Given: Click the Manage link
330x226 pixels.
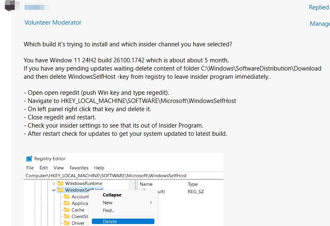Looking at the screenshot, I should click(320, 24).
